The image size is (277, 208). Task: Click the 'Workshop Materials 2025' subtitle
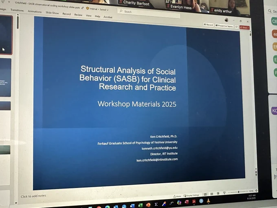pyautogui.click(x=137, y=104)
